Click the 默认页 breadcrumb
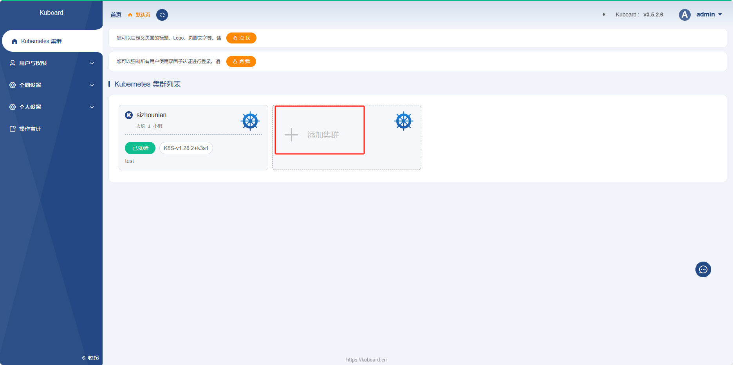The image size is (733, 365). (x=143, y=15)
